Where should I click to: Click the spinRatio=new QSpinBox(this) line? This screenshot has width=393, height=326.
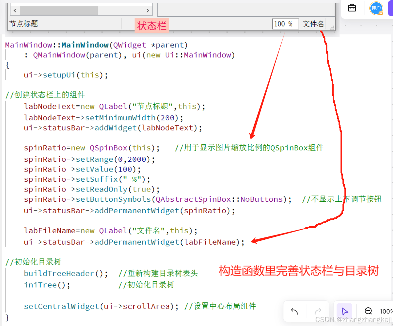coord(92,148)
